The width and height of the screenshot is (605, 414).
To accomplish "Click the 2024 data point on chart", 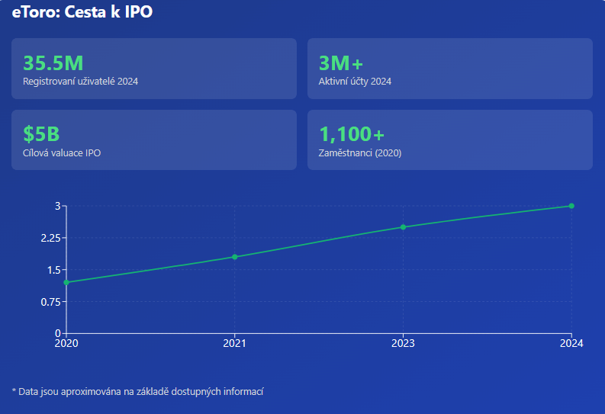I will tap(571, 206).
